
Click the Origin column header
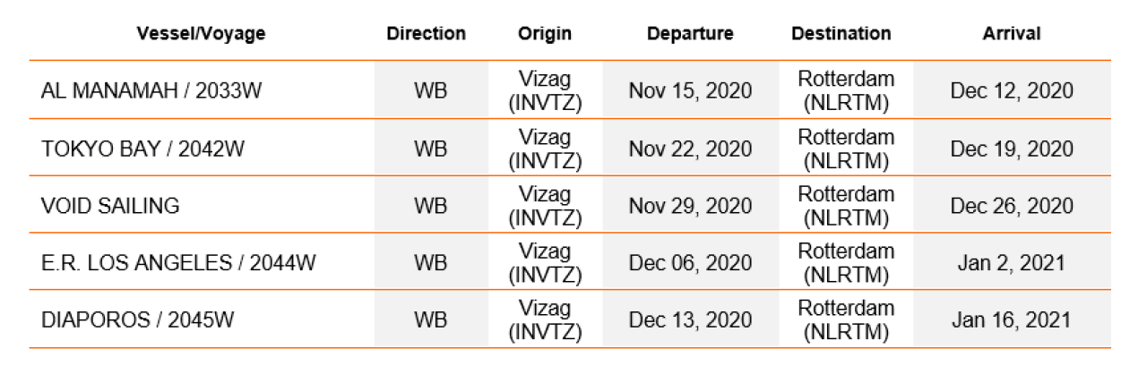(545, 34)
